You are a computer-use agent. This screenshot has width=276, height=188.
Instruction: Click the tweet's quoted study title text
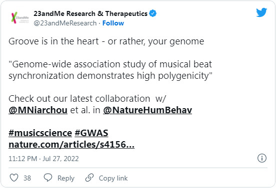pos(110,70)
